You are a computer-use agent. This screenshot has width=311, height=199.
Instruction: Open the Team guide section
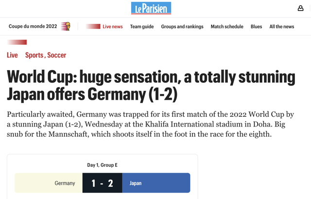point(142,27)
